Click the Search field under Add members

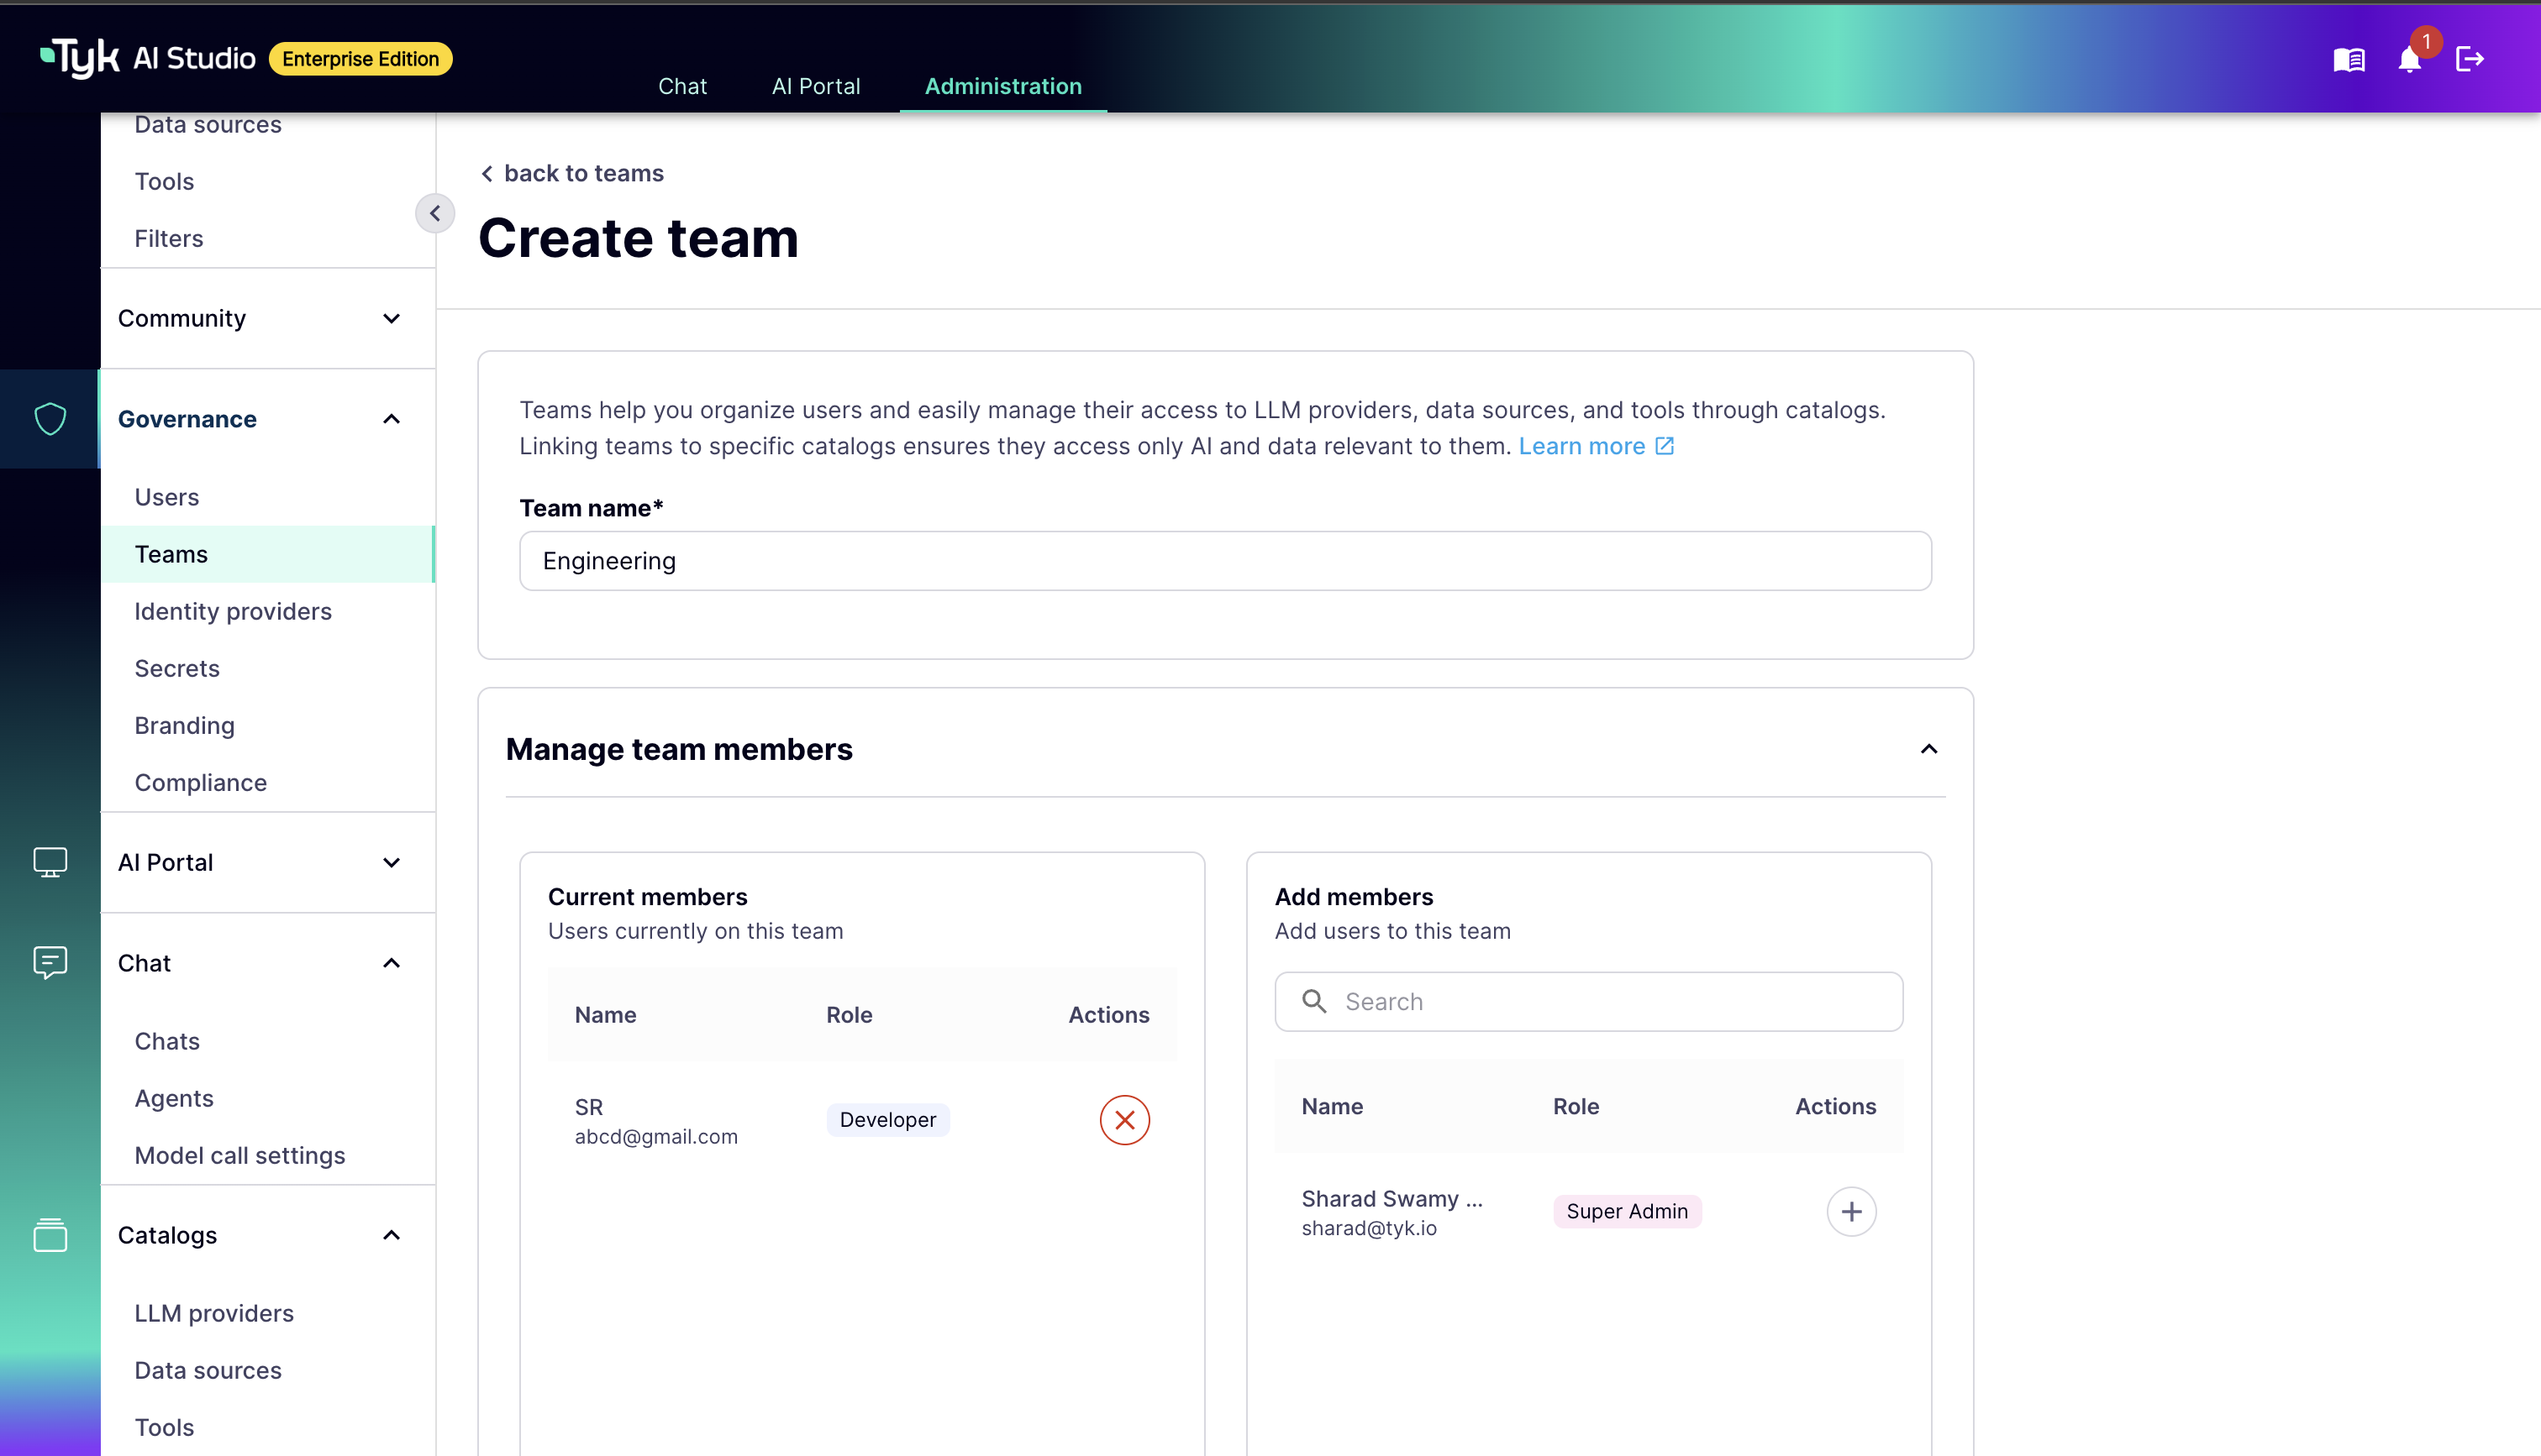pyautogui.click(x=1589, y=1001)
